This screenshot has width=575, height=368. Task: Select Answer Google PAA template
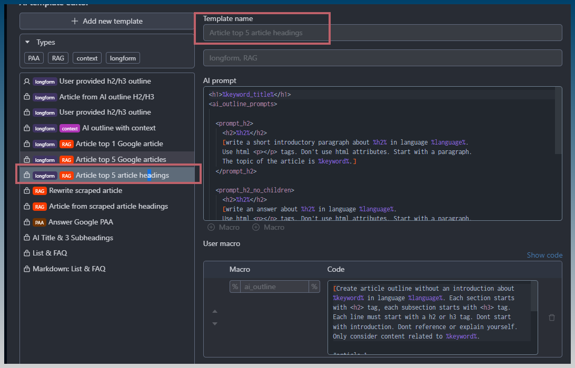pyautogui.click(x=107, y=222)
